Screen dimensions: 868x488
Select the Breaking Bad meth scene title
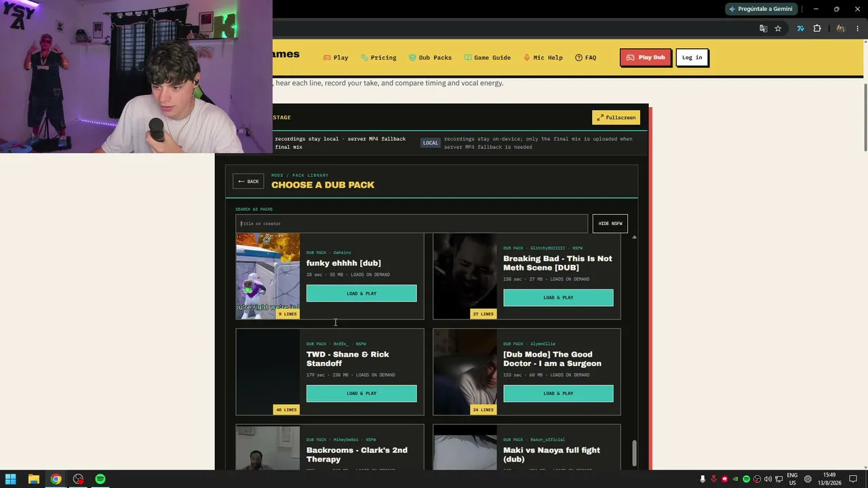point(557,263)
